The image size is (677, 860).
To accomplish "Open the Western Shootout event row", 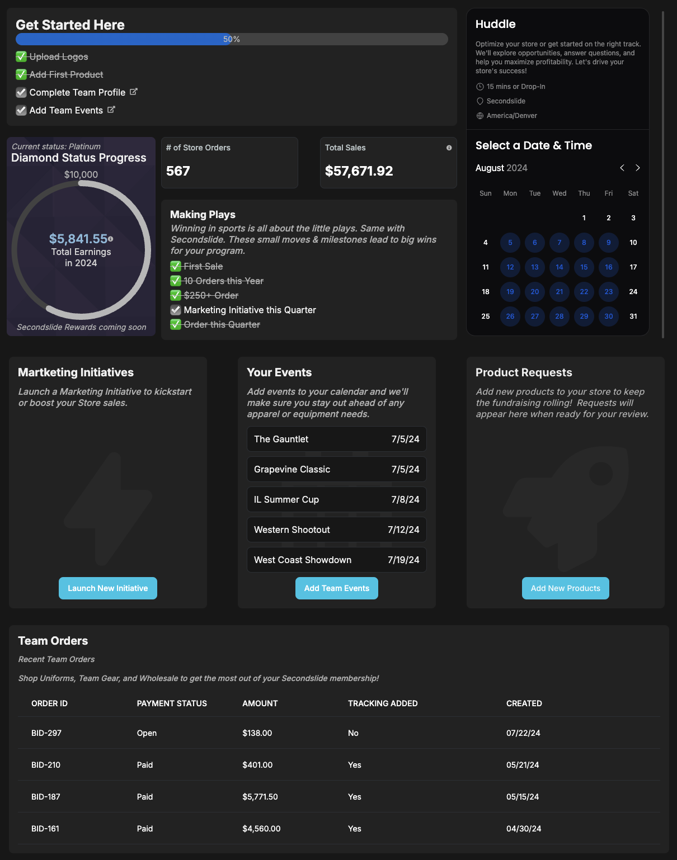I will point(337,530).
